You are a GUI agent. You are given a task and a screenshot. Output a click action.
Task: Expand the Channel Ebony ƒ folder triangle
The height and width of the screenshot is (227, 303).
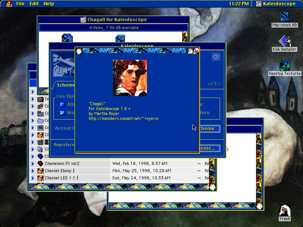pos(33,171)
